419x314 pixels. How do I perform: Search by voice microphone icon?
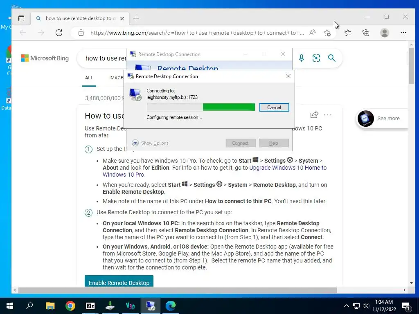point(302,58)
